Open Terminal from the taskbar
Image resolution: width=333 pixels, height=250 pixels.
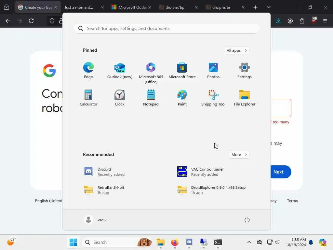tap(218, 242)
